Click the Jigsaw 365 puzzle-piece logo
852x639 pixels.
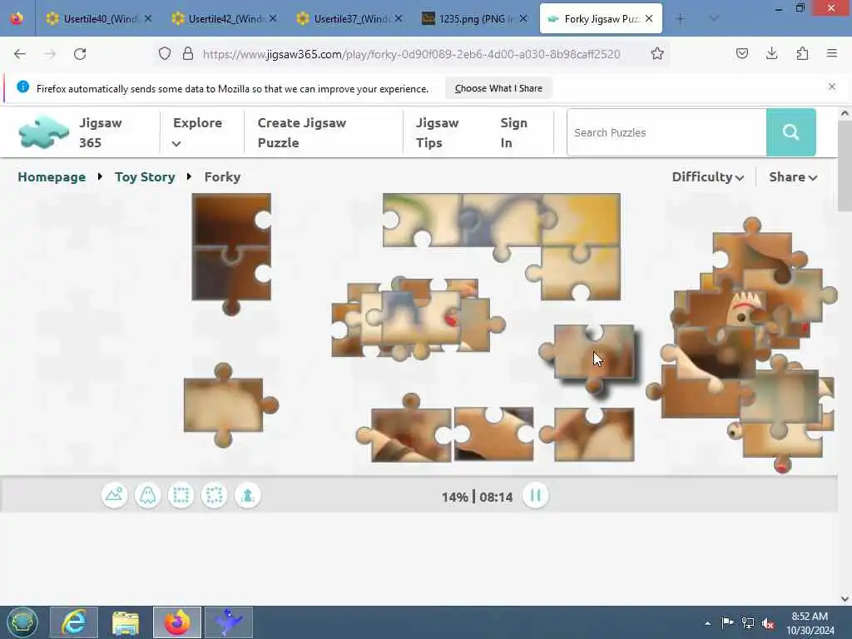pos(43,132)
